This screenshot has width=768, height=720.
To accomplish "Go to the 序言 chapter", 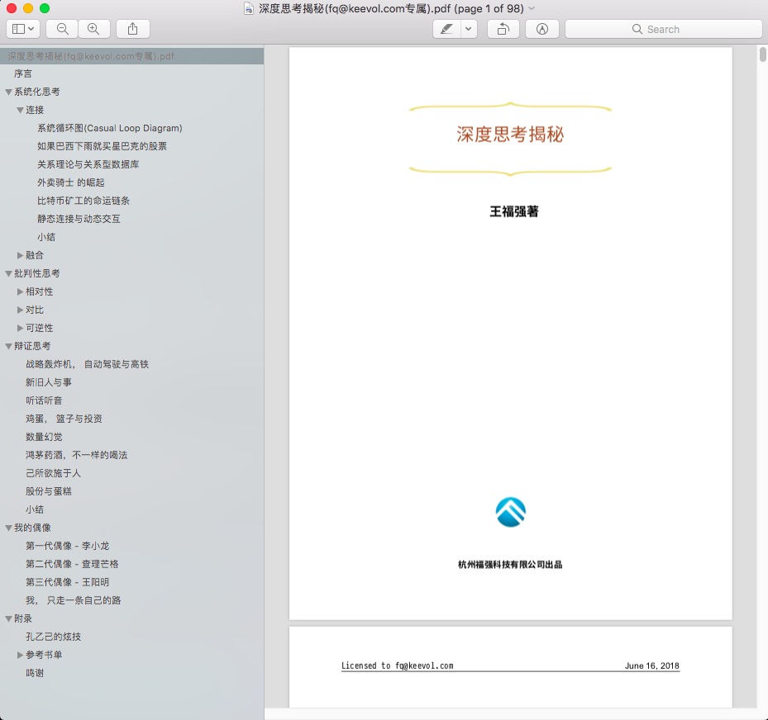I will (x=23, y=73).
